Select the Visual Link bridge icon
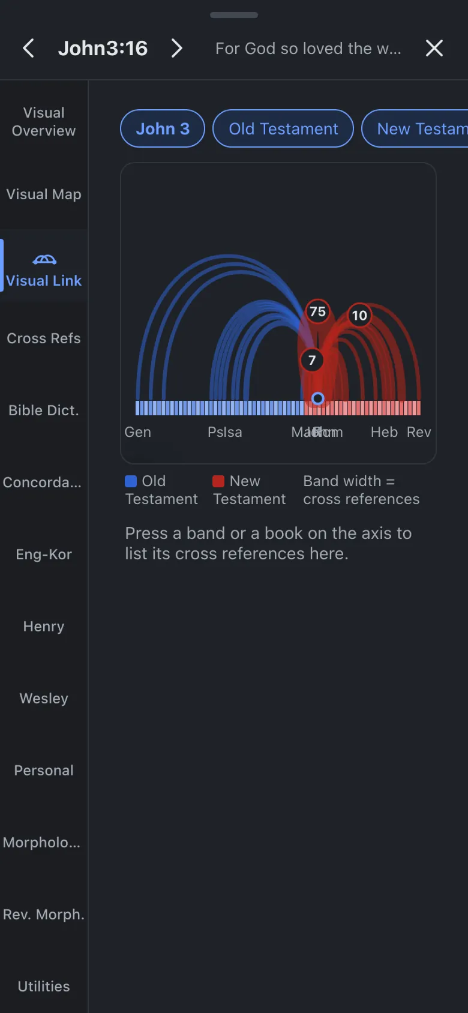 pos(44,259)
